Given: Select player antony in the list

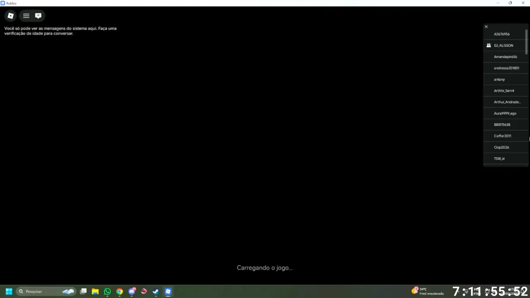Looking at the screenshot, I should coord(506,79).
